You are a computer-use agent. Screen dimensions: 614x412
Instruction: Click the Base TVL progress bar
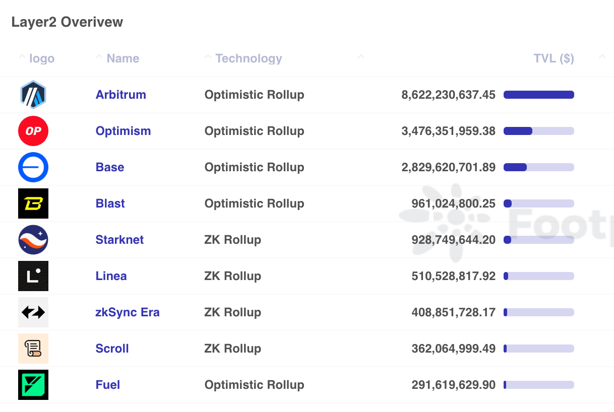(539, 167)
